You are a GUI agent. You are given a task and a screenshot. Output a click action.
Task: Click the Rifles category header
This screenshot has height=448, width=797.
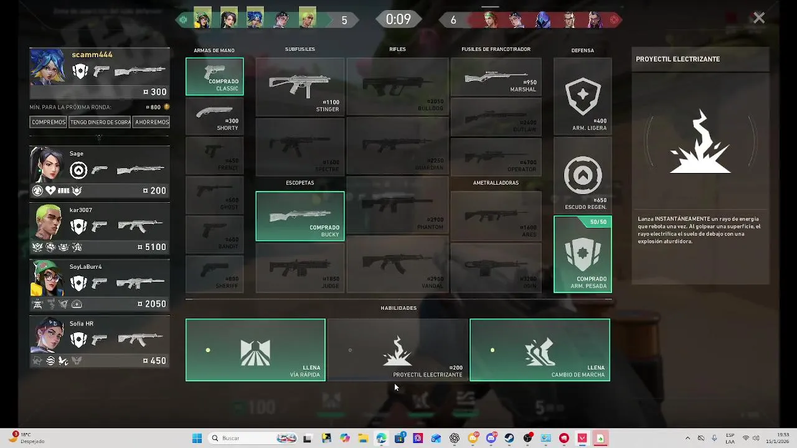397,49
